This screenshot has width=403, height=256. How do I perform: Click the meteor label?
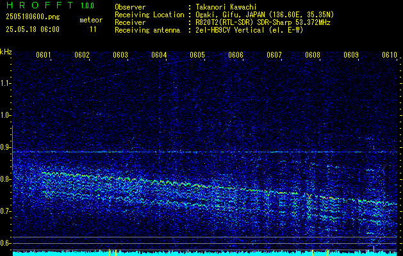coord(91,20)
